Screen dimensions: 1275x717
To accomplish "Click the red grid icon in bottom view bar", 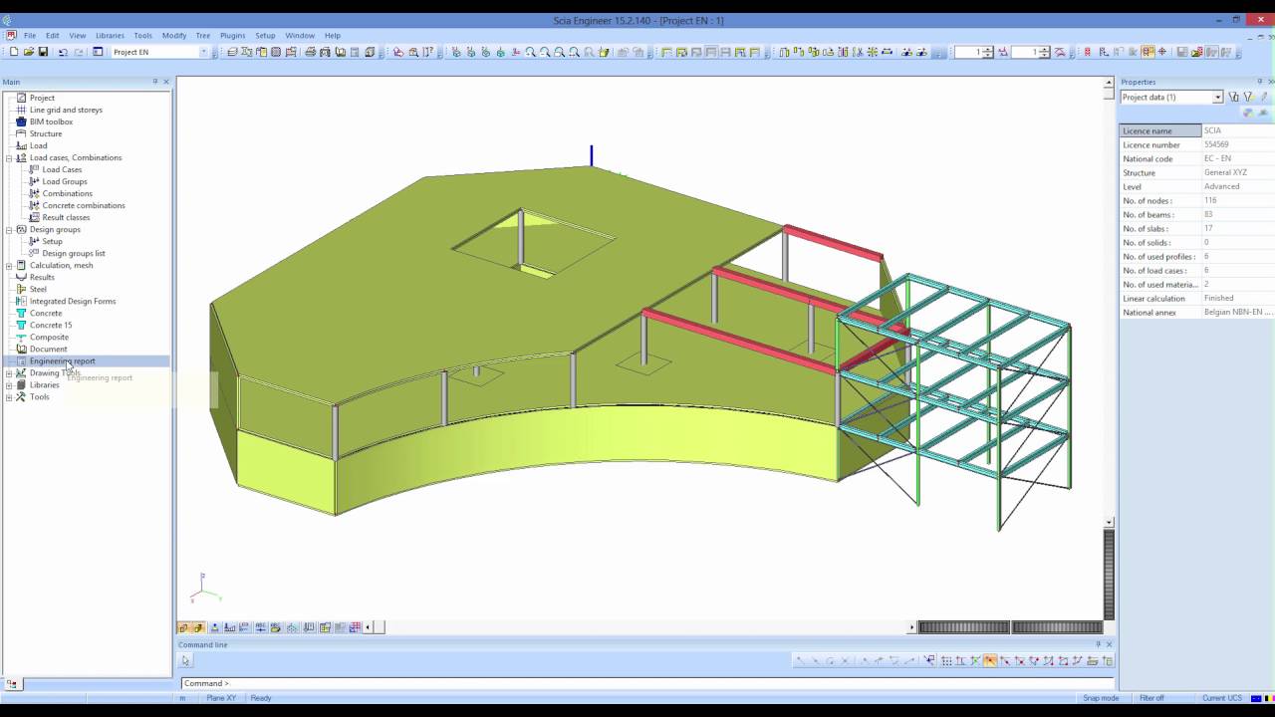I will (355, 627).
